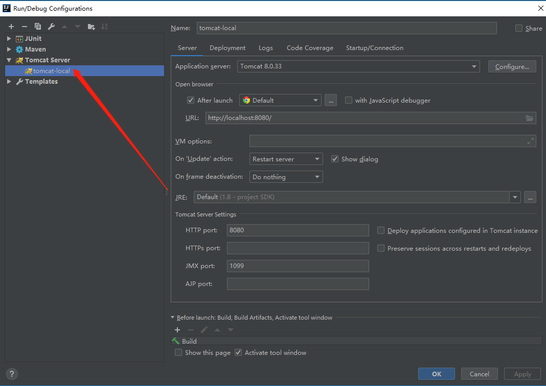Click the browser selection ellipsis button
This screenshot has width=546, height=386.
point(330,101)
